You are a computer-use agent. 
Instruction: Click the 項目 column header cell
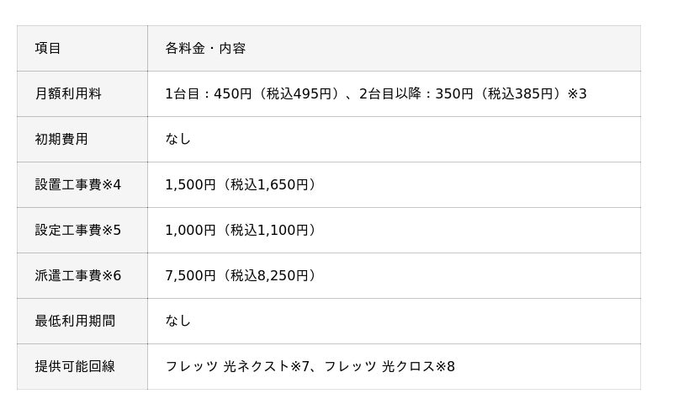pos(48,49)
